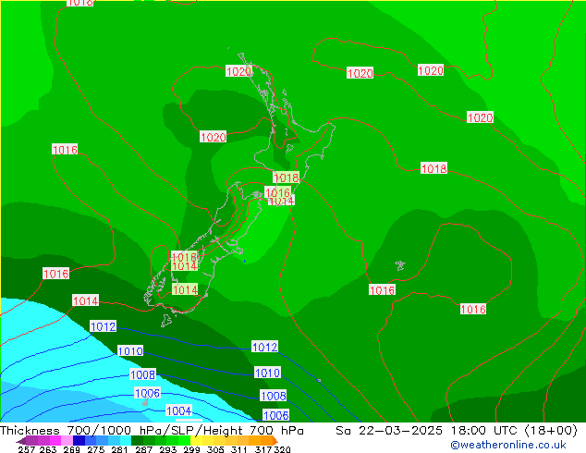Pick the brightest lime green legend swatch
Viewport: 586px width, 453px height.
184,440
